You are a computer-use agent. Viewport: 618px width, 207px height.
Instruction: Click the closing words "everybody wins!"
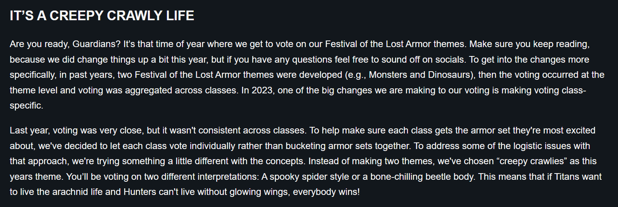(x=326, y=192)
